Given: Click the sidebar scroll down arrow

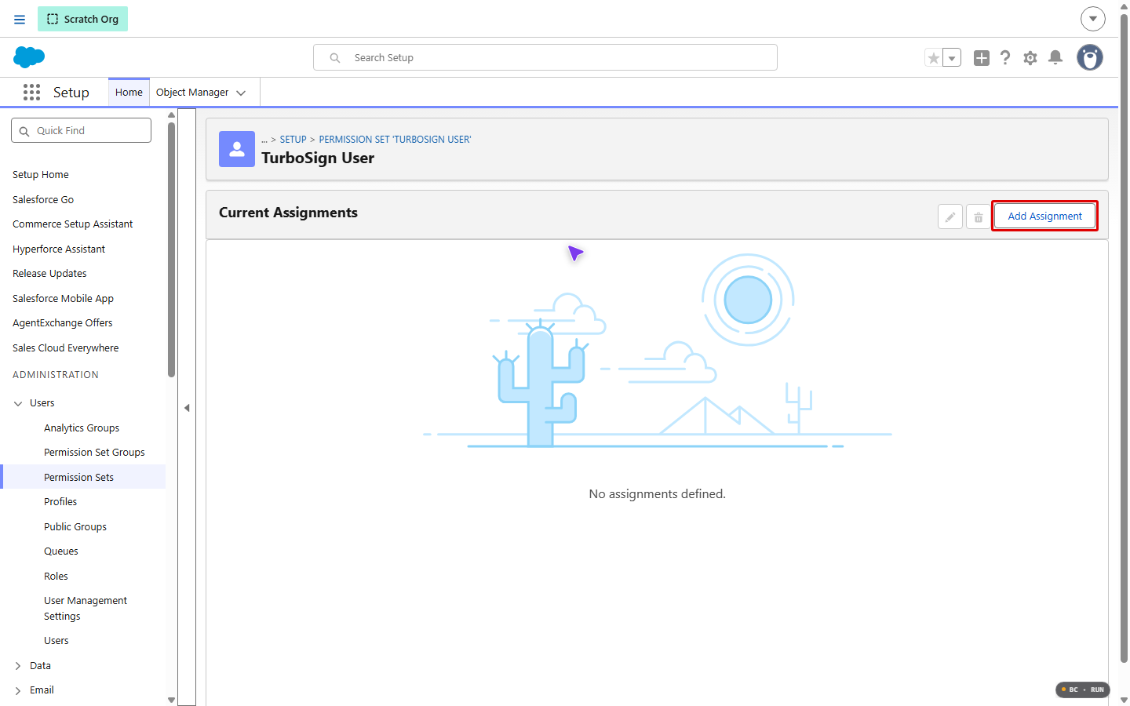Looking at the screenshot, I should [171, 700].
